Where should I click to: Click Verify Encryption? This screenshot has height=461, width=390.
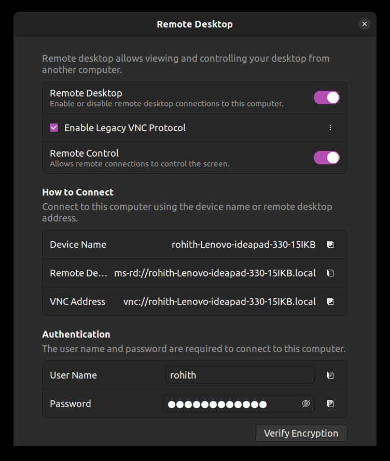(x=301, y=433)
